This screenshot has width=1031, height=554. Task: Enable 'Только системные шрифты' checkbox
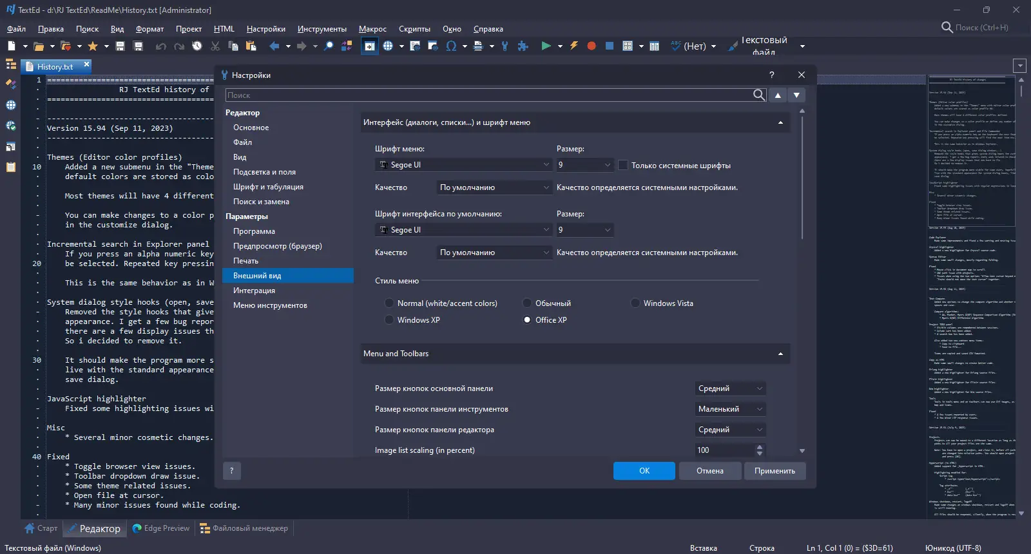[x=623, y=166]
